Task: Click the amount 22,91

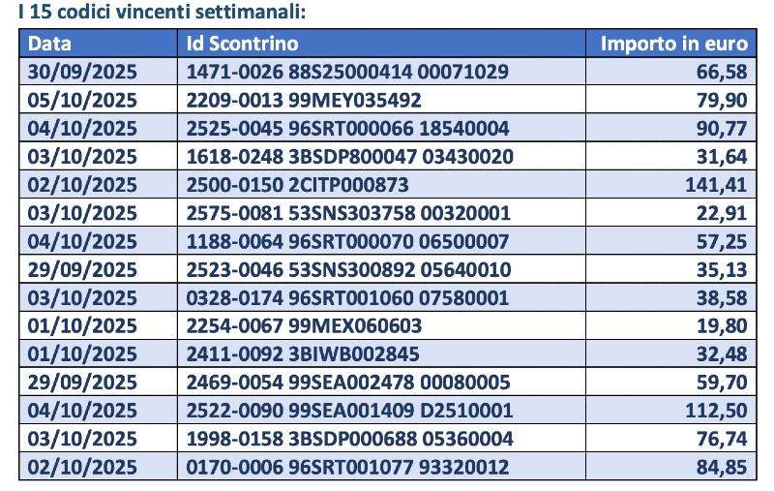Action: point(721,213)
